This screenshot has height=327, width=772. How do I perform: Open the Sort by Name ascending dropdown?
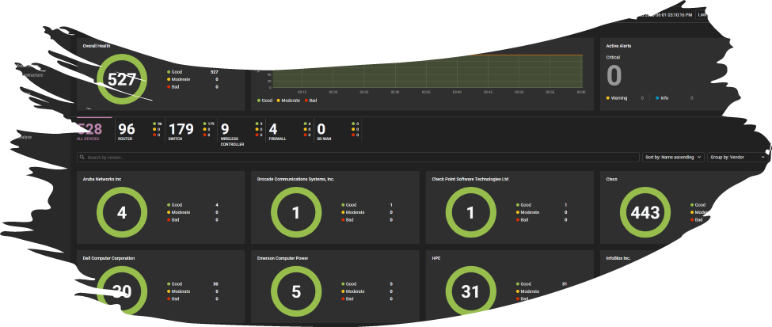coord(673,157)
